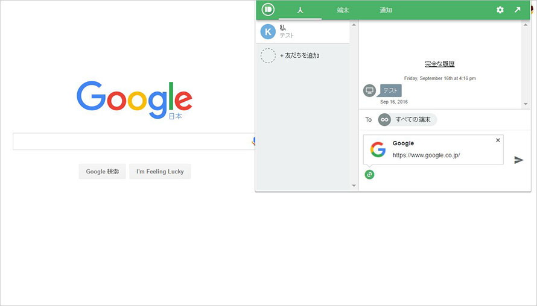The width and height of the screenshot is (537, 306).
Task: Click I'm Feeling Lucky button
Action: coord(160,171)
